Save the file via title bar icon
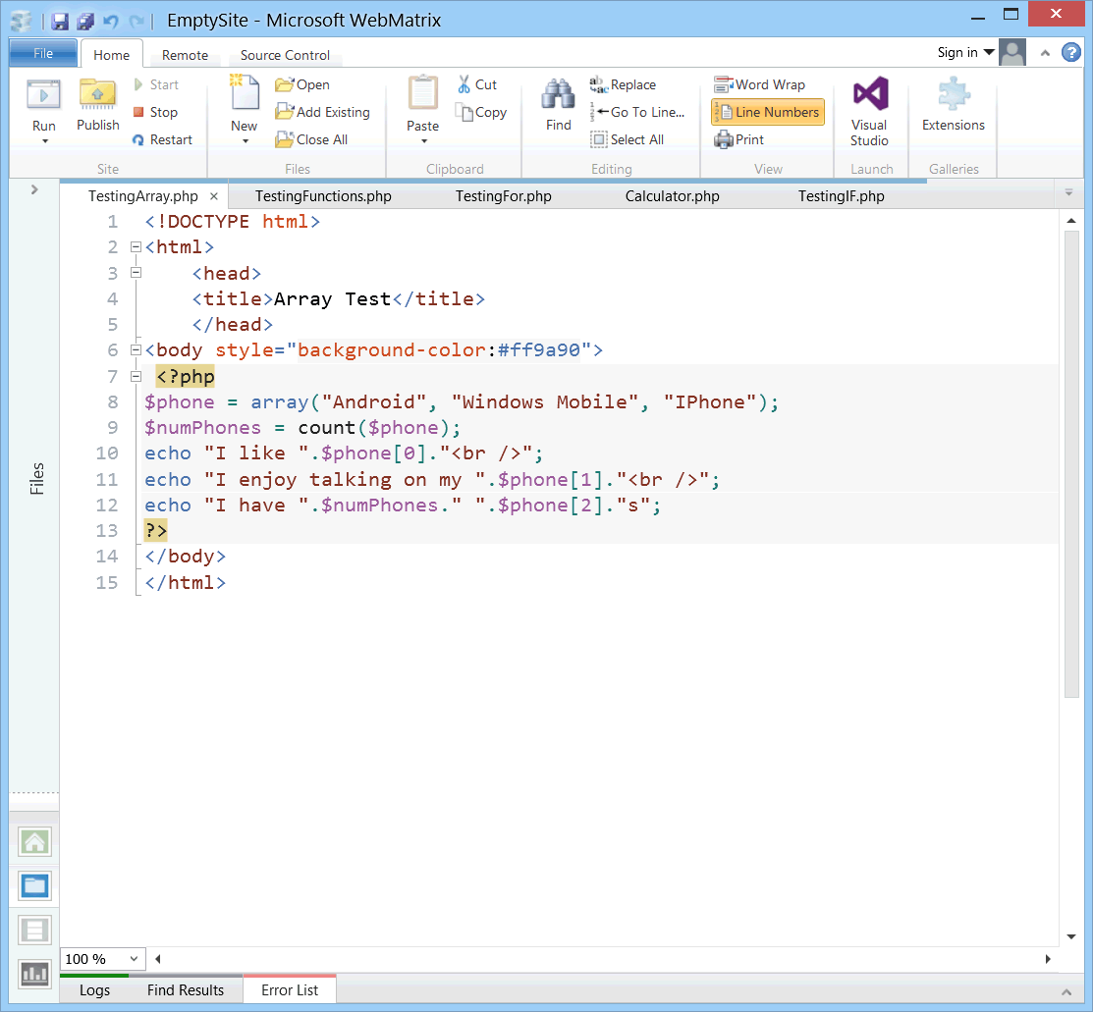The height and width of the screenshot is (1012, 1093). click(x=60, y=21)
